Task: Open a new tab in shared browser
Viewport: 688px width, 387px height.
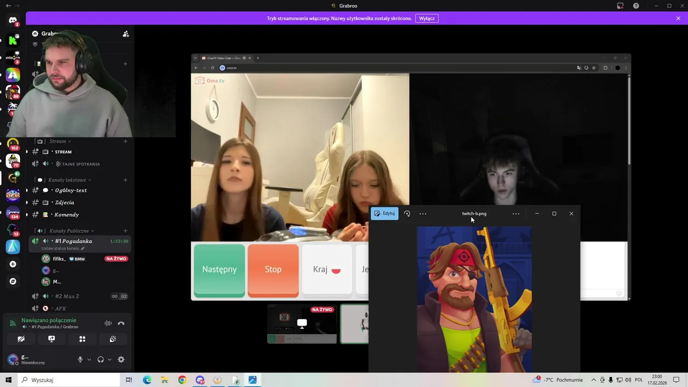Action: [258, 58]
